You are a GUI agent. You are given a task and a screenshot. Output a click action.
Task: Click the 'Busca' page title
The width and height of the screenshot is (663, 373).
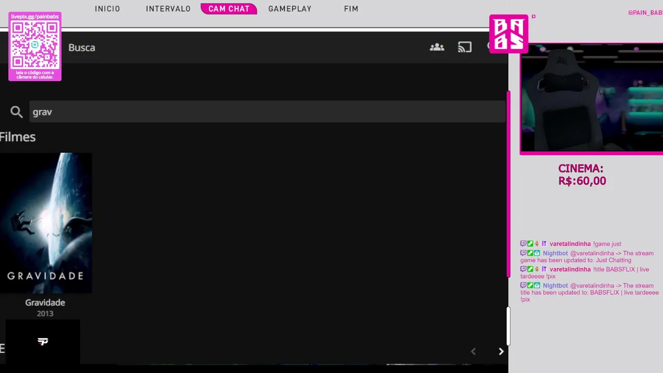82,47
